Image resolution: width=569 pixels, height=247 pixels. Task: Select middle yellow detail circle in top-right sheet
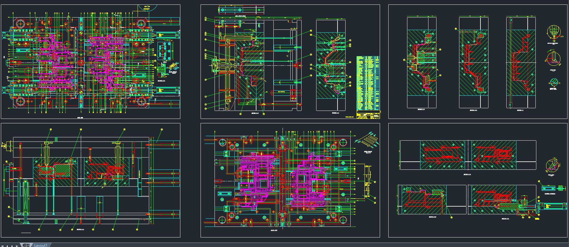(x=553, y=59)
